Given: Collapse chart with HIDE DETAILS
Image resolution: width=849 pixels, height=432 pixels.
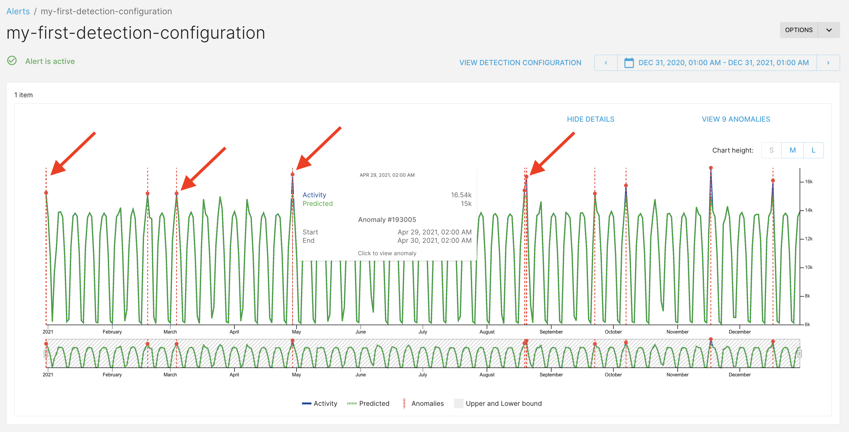Looking at the screenshot, I should pos(590,119).
